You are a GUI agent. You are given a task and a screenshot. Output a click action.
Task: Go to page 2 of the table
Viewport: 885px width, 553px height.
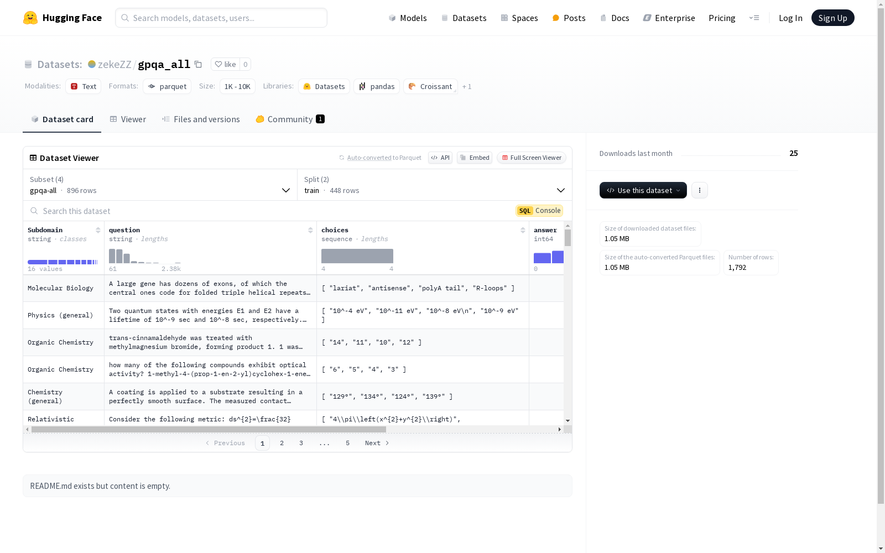click(282, 443)
